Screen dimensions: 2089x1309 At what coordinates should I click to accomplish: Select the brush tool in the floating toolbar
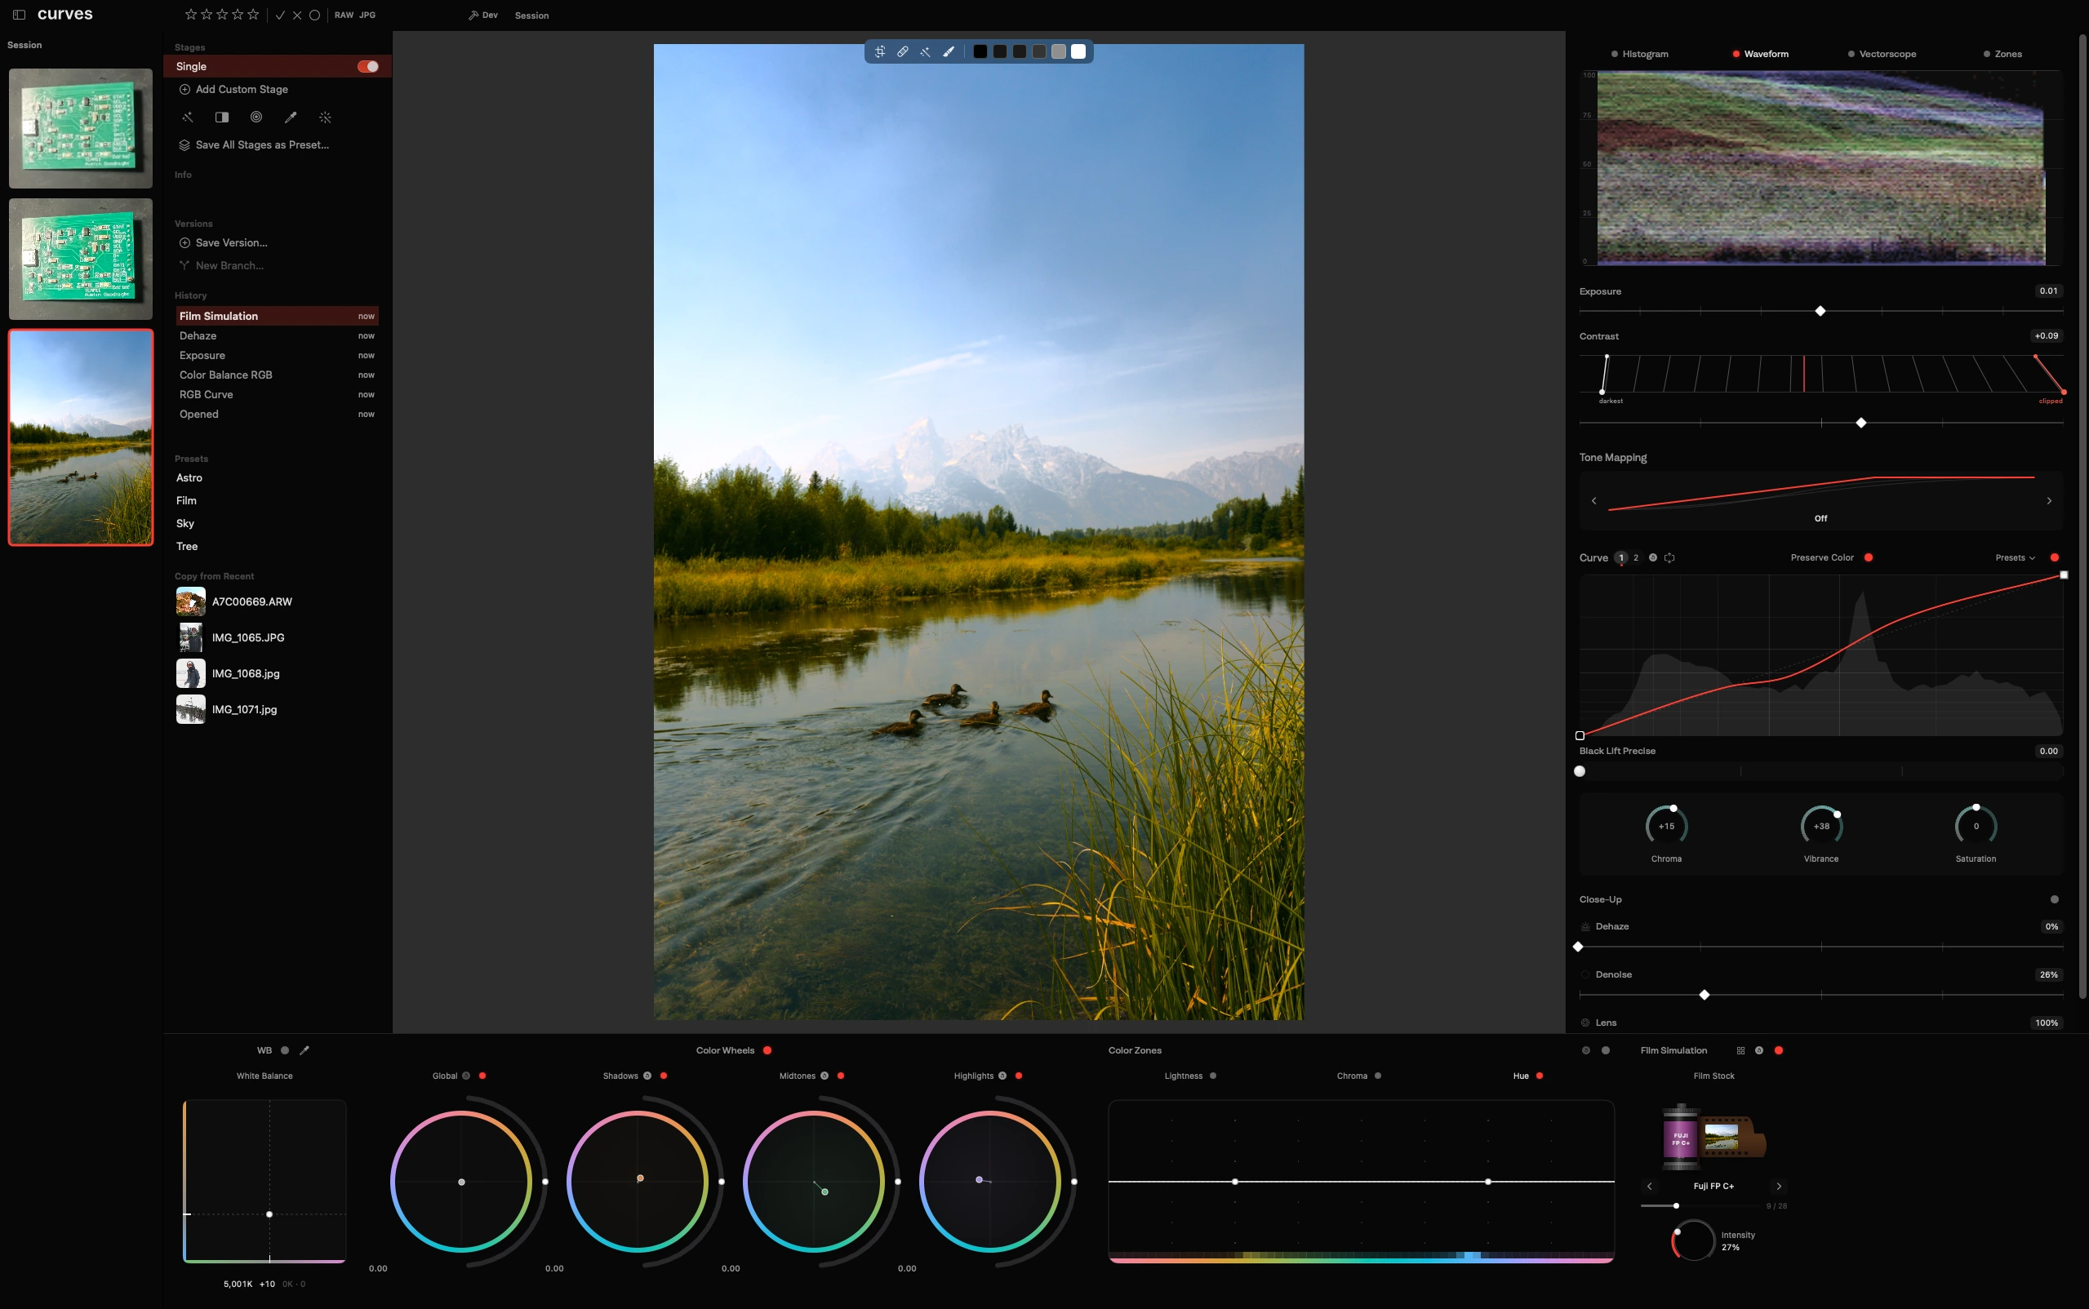tap(948, 52)
